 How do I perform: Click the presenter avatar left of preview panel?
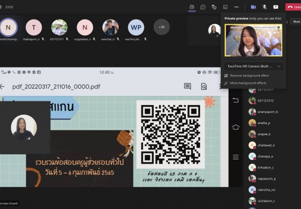[x=214, y=30]
